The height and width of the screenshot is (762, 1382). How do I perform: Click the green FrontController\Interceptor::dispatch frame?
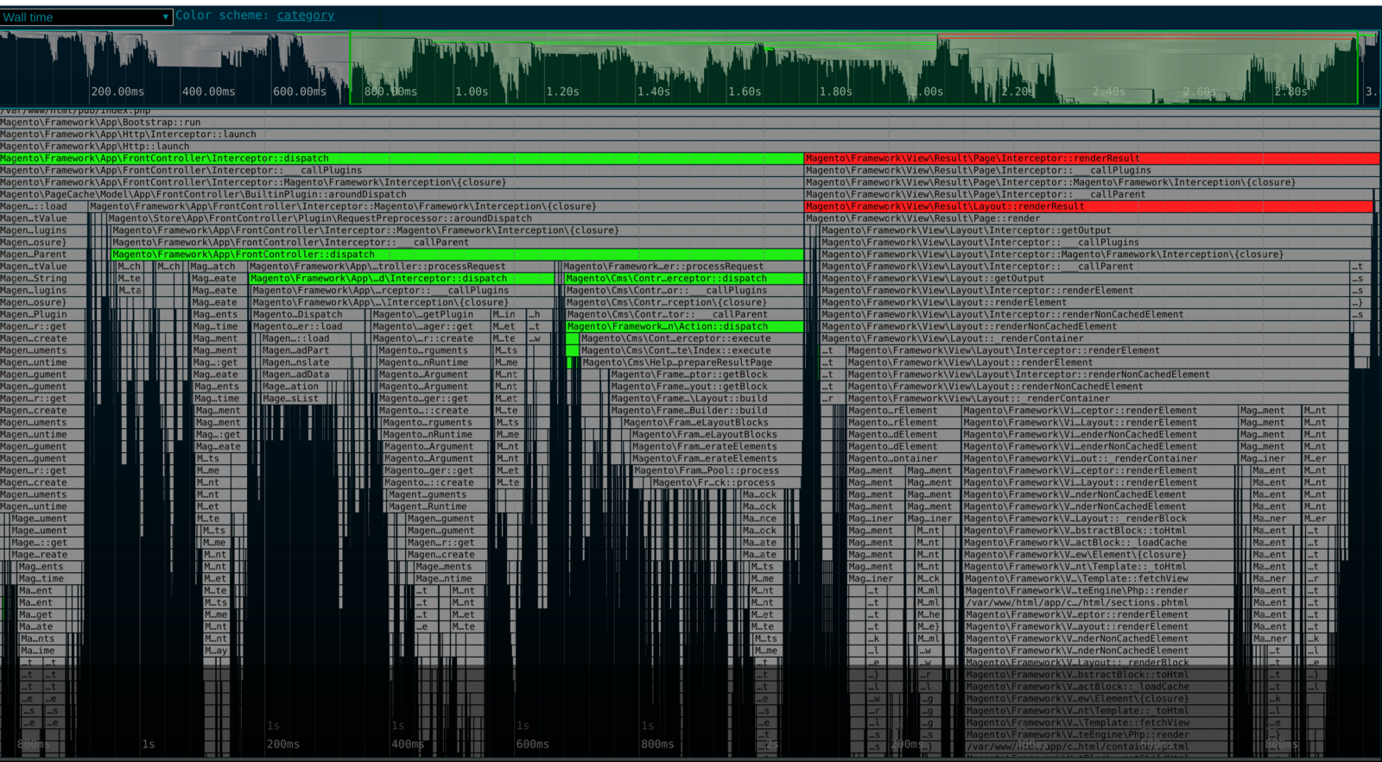point(402,159)
